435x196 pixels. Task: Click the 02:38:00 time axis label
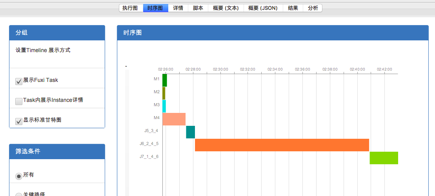pyautogui.click(x=330, y=69)
